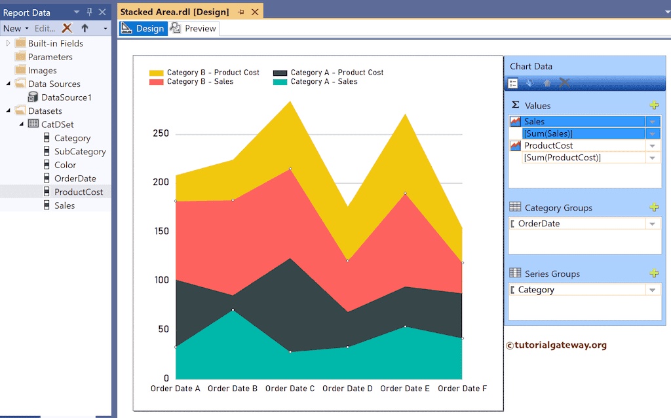This screenshot has width=671, height=418.
Task: Click the DataSource1 database icon
Action: pyautogui.click(x=33, y=97)
